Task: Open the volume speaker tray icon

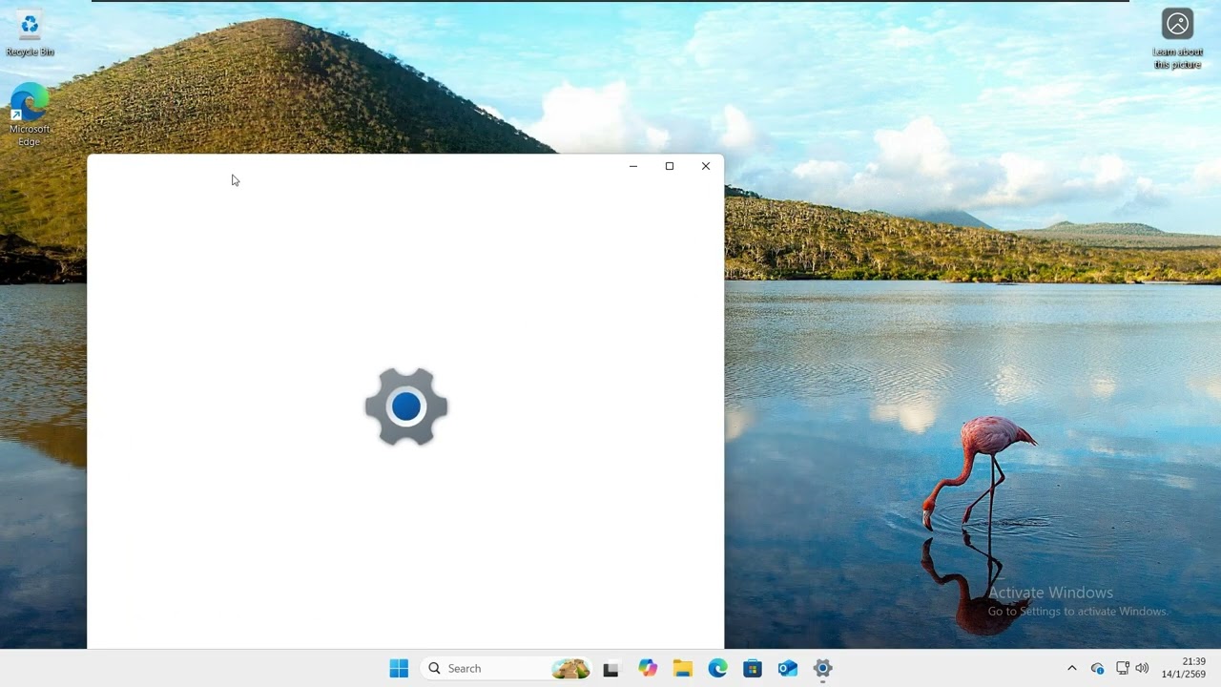Action: coord(1142,668)
